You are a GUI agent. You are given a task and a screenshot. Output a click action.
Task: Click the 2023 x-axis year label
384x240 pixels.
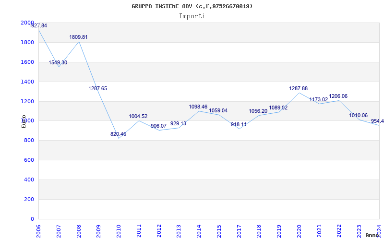[360, 231]
